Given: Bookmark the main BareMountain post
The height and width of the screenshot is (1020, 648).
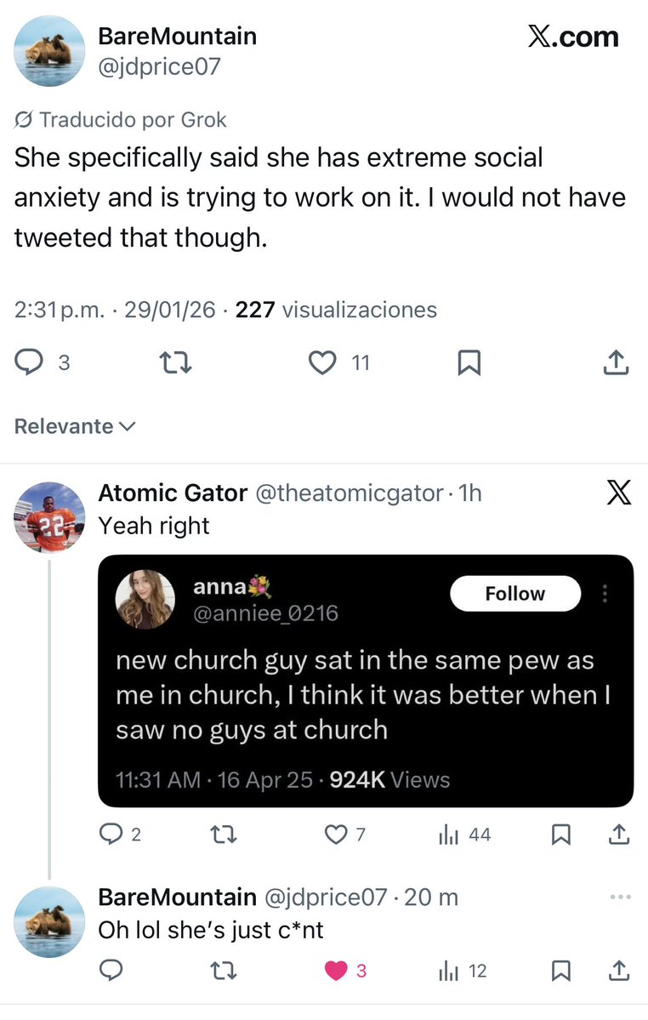Looking at the screenshot, I should coord(469,363).
